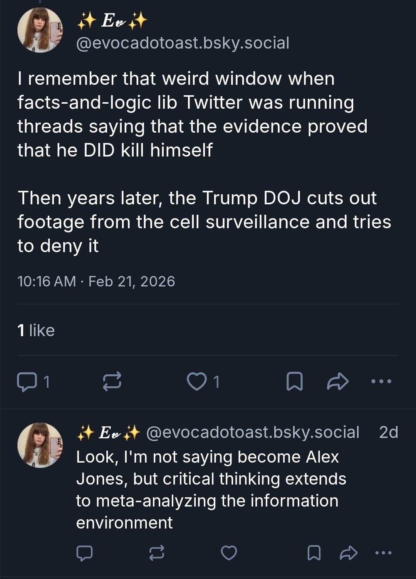Repost the main post by Ev

pyautogui.click(x=112, y=382)
